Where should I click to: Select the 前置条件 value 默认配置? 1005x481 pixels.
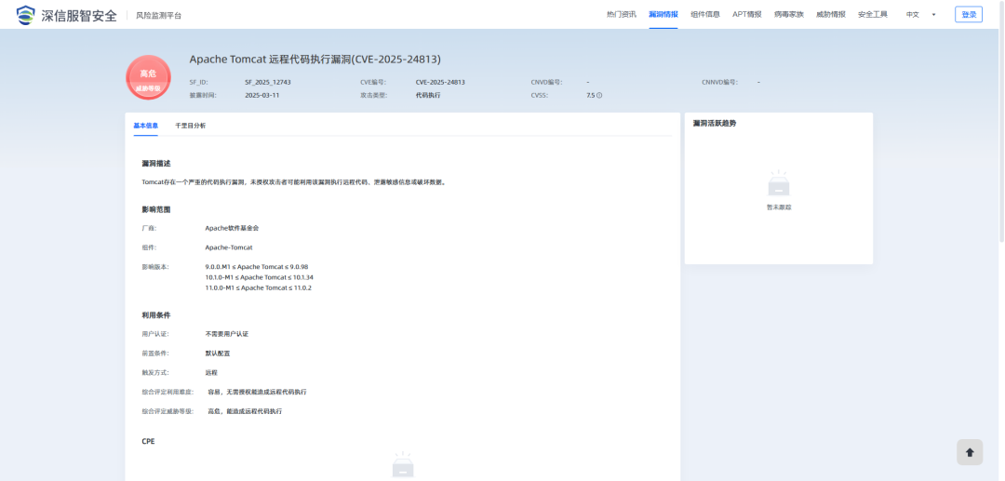tap(217, 354)
